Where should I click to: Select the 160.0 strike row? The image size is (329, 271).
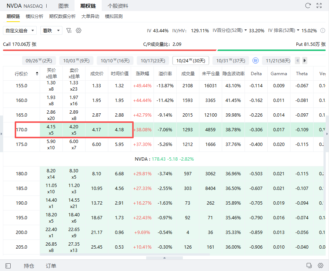click(164, 100)
